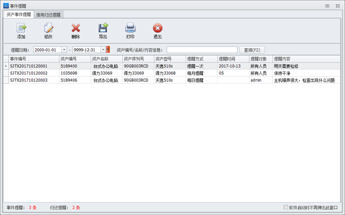The width and height of the screenshot is (345, 215).
Task: Click the 导出 (Export) toolbar icon
Action: tap(103, 28)
